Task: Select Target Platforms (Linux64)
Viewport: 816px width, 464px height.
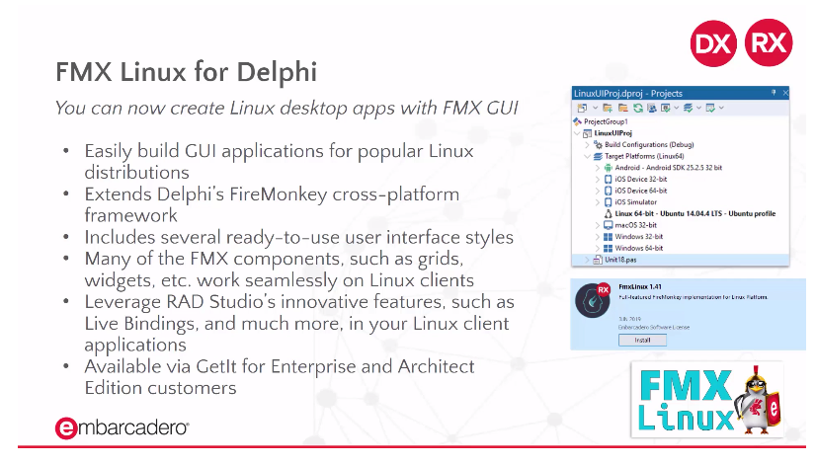Action: click(644, 156)
